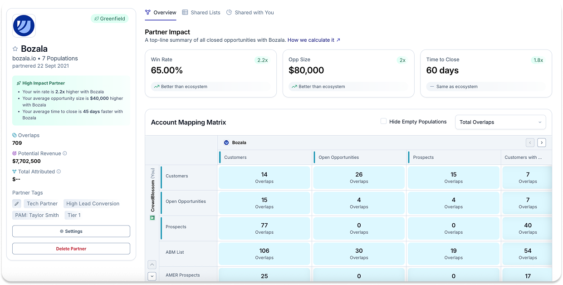Click the Delete Partner button

(x=71, y=249)
